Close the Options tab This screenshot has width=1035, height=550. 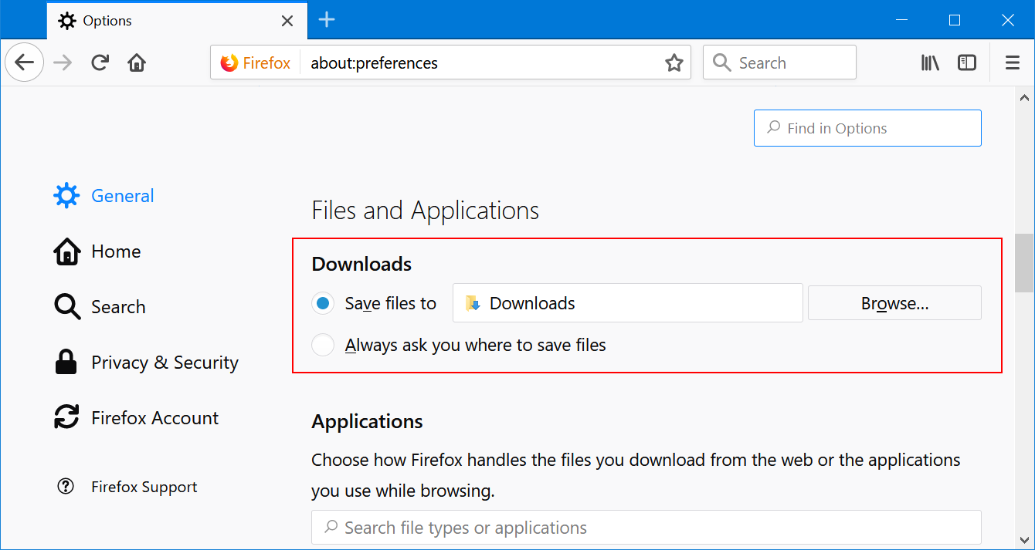tap(287, 21)
